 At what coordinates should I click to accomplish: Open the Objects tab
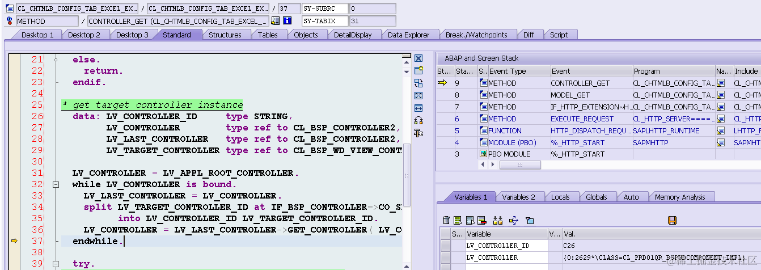(306, 35)
